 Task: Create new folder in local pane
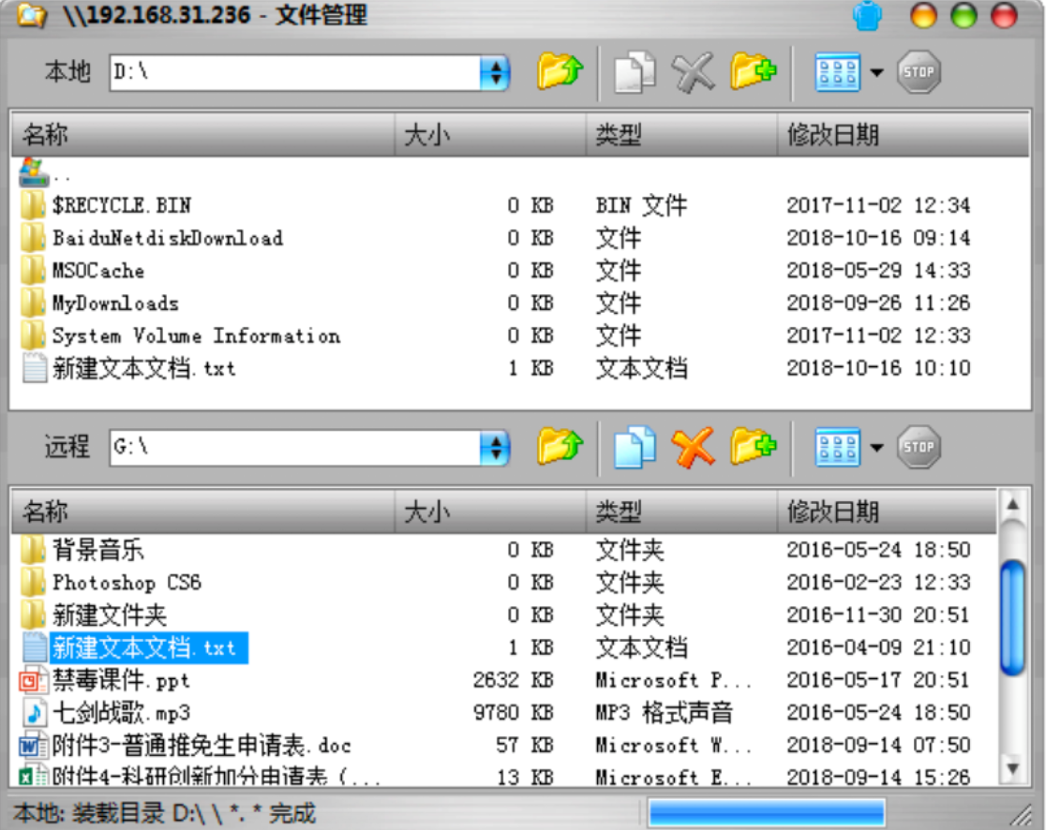754,71
